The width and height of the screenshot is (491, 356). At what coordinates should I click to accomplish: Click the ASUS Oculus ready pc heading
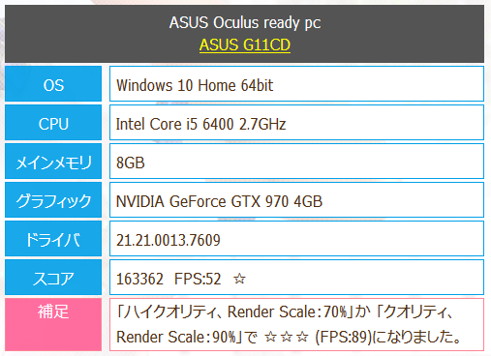tap(245, 23)
